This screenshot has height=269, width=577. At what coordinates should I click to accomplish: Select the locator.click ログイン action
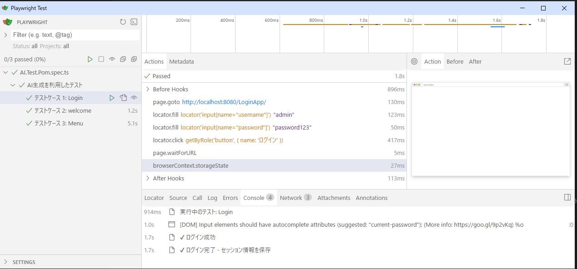tap(274, 140)
